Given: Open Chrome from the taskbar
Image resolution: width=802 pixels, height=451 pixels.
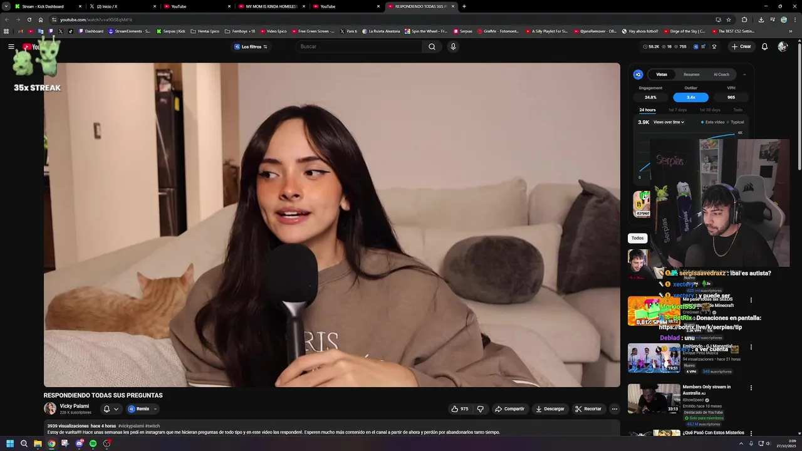Looking at the screenshot, I should point(51,443).
